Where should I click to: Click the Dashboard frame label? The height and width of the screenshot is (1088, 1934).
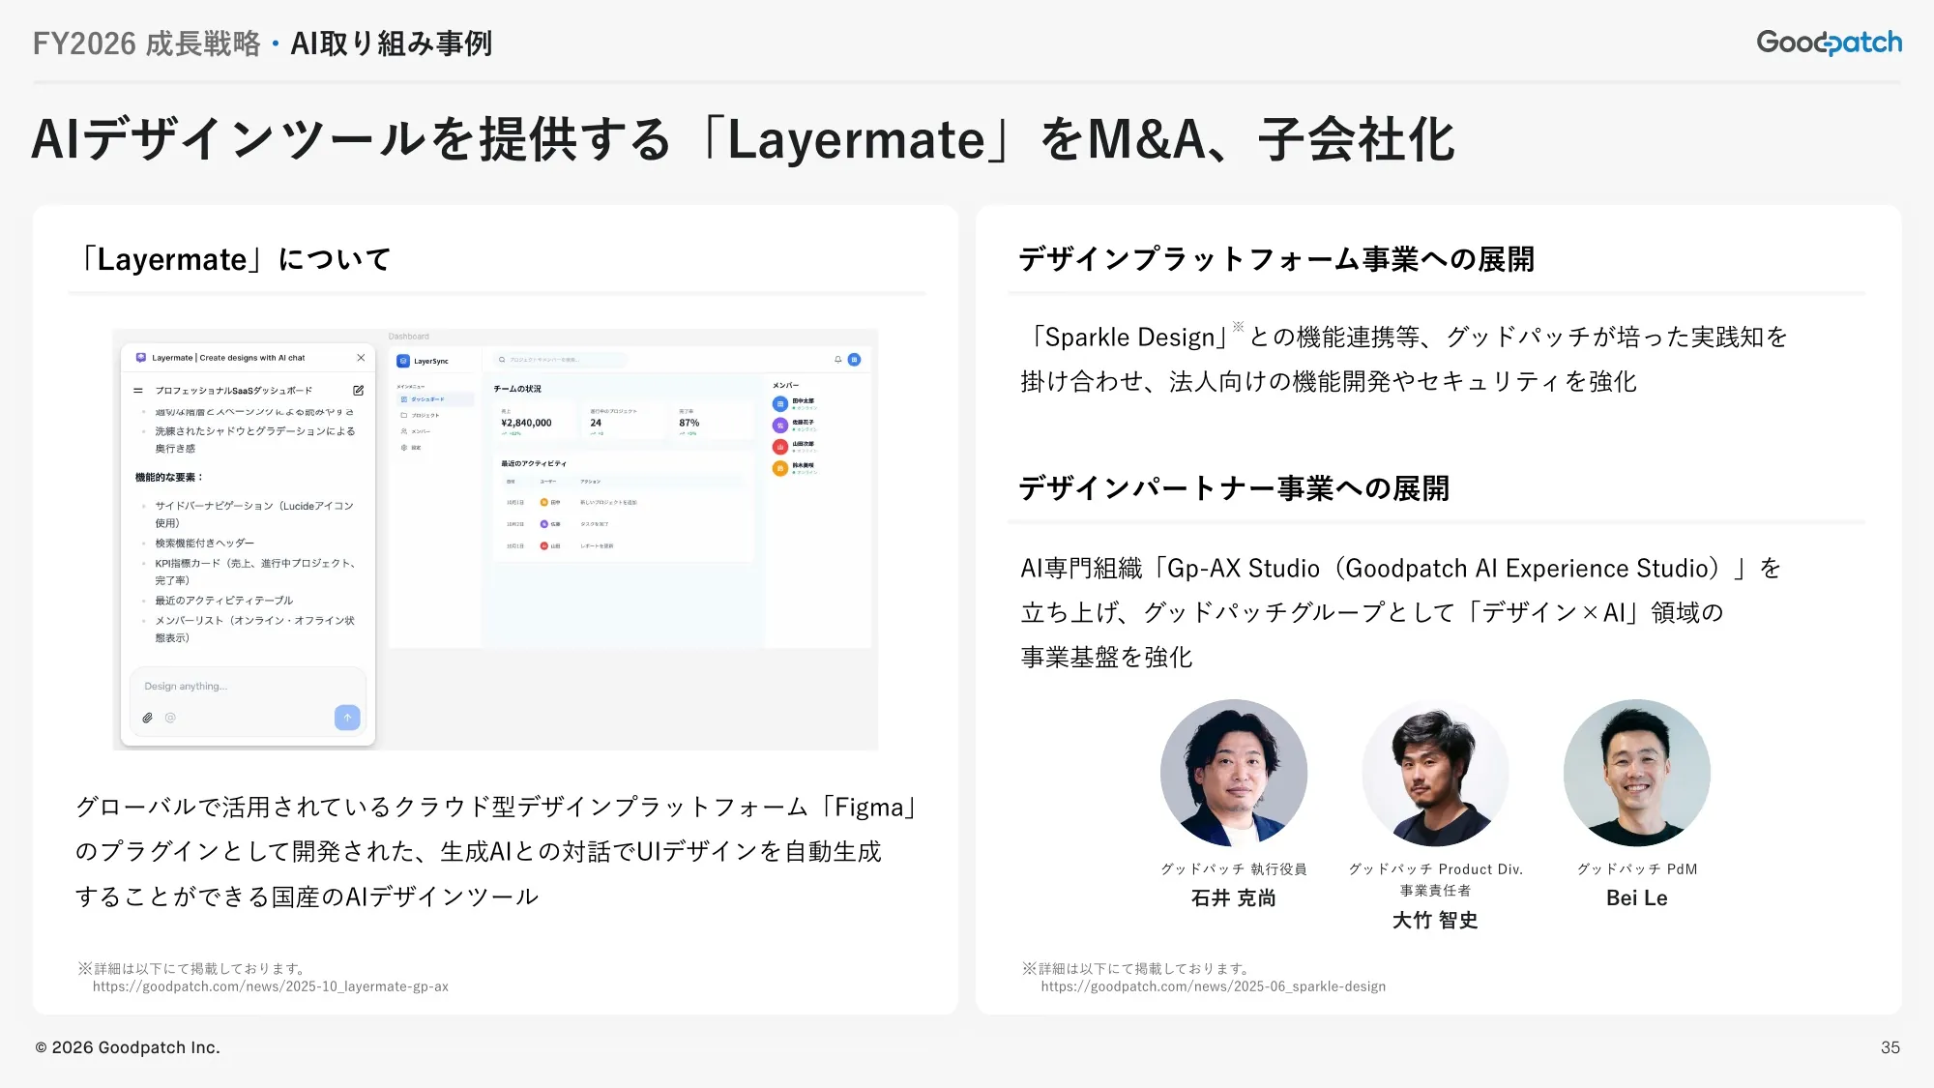(x=409, y=337)
